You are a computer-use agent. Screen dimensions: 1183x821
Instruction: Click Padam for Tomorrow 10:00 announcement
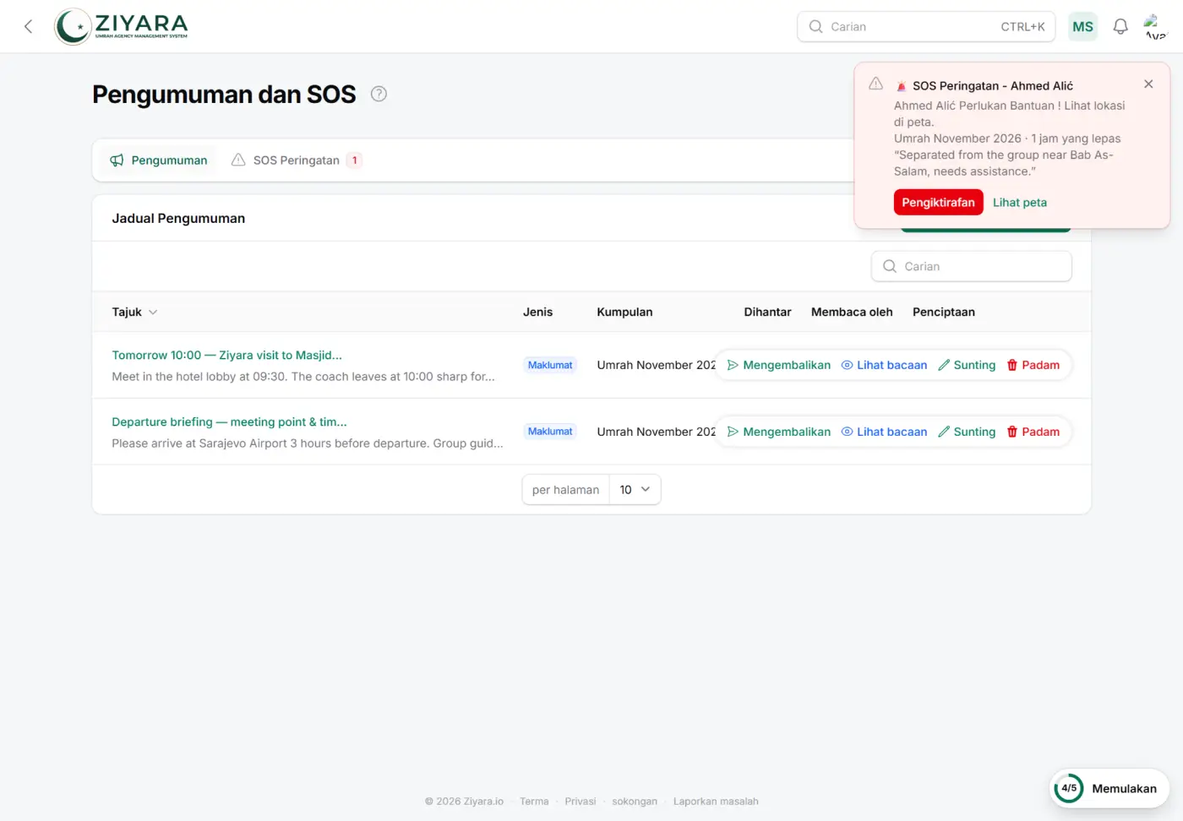tap(1033, 365)
